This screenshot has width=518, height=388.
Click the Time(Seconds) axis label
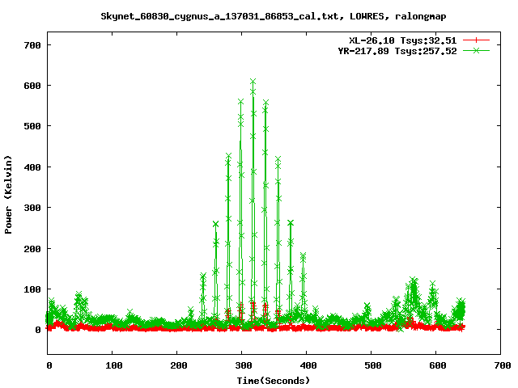[x=274, y=381]
